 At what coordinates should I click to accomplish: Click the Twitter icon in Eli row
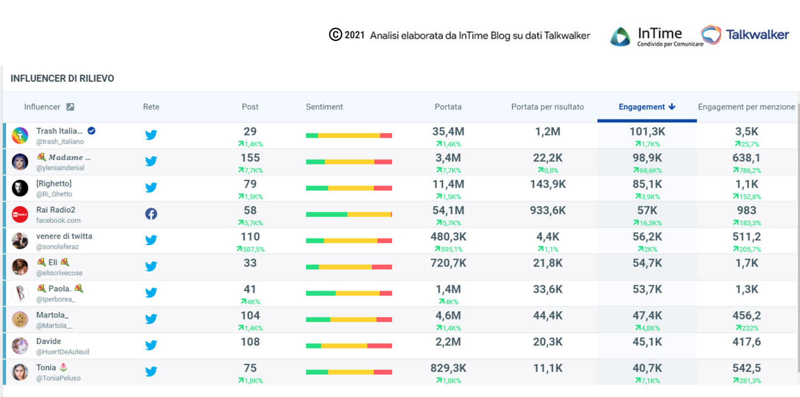[151, 266]
